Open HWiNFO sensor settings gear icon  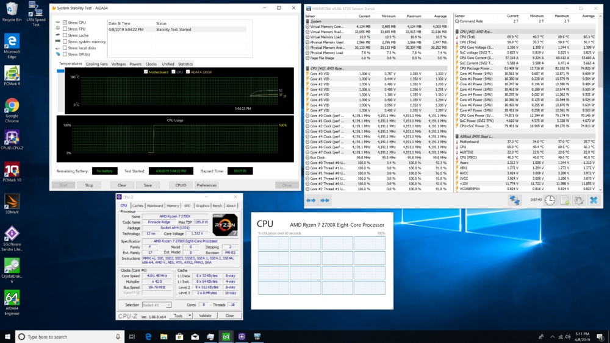(579, 200)
